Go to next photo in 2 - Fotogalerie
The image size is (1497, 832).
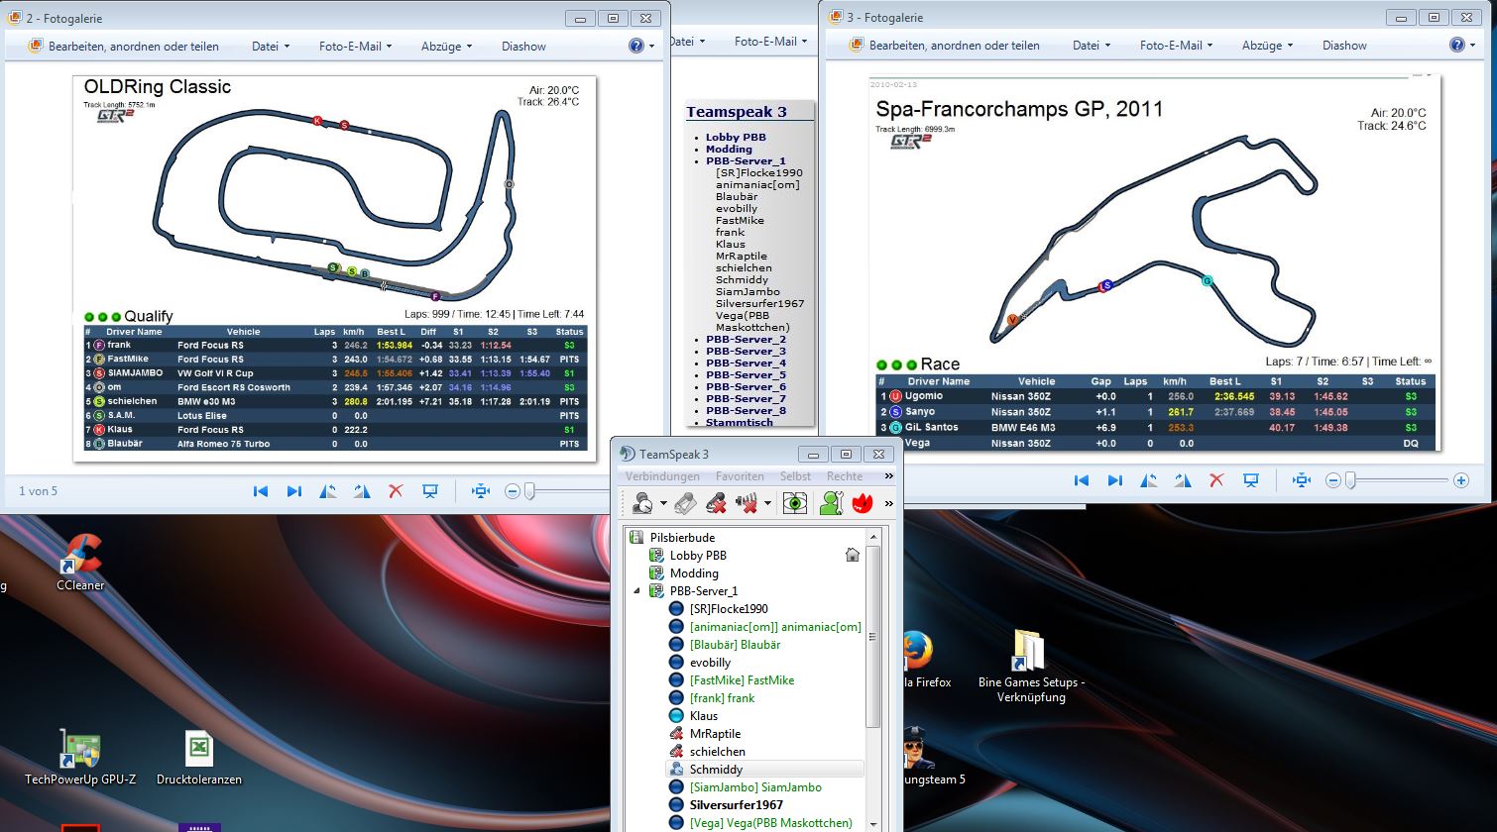(294, 491)
